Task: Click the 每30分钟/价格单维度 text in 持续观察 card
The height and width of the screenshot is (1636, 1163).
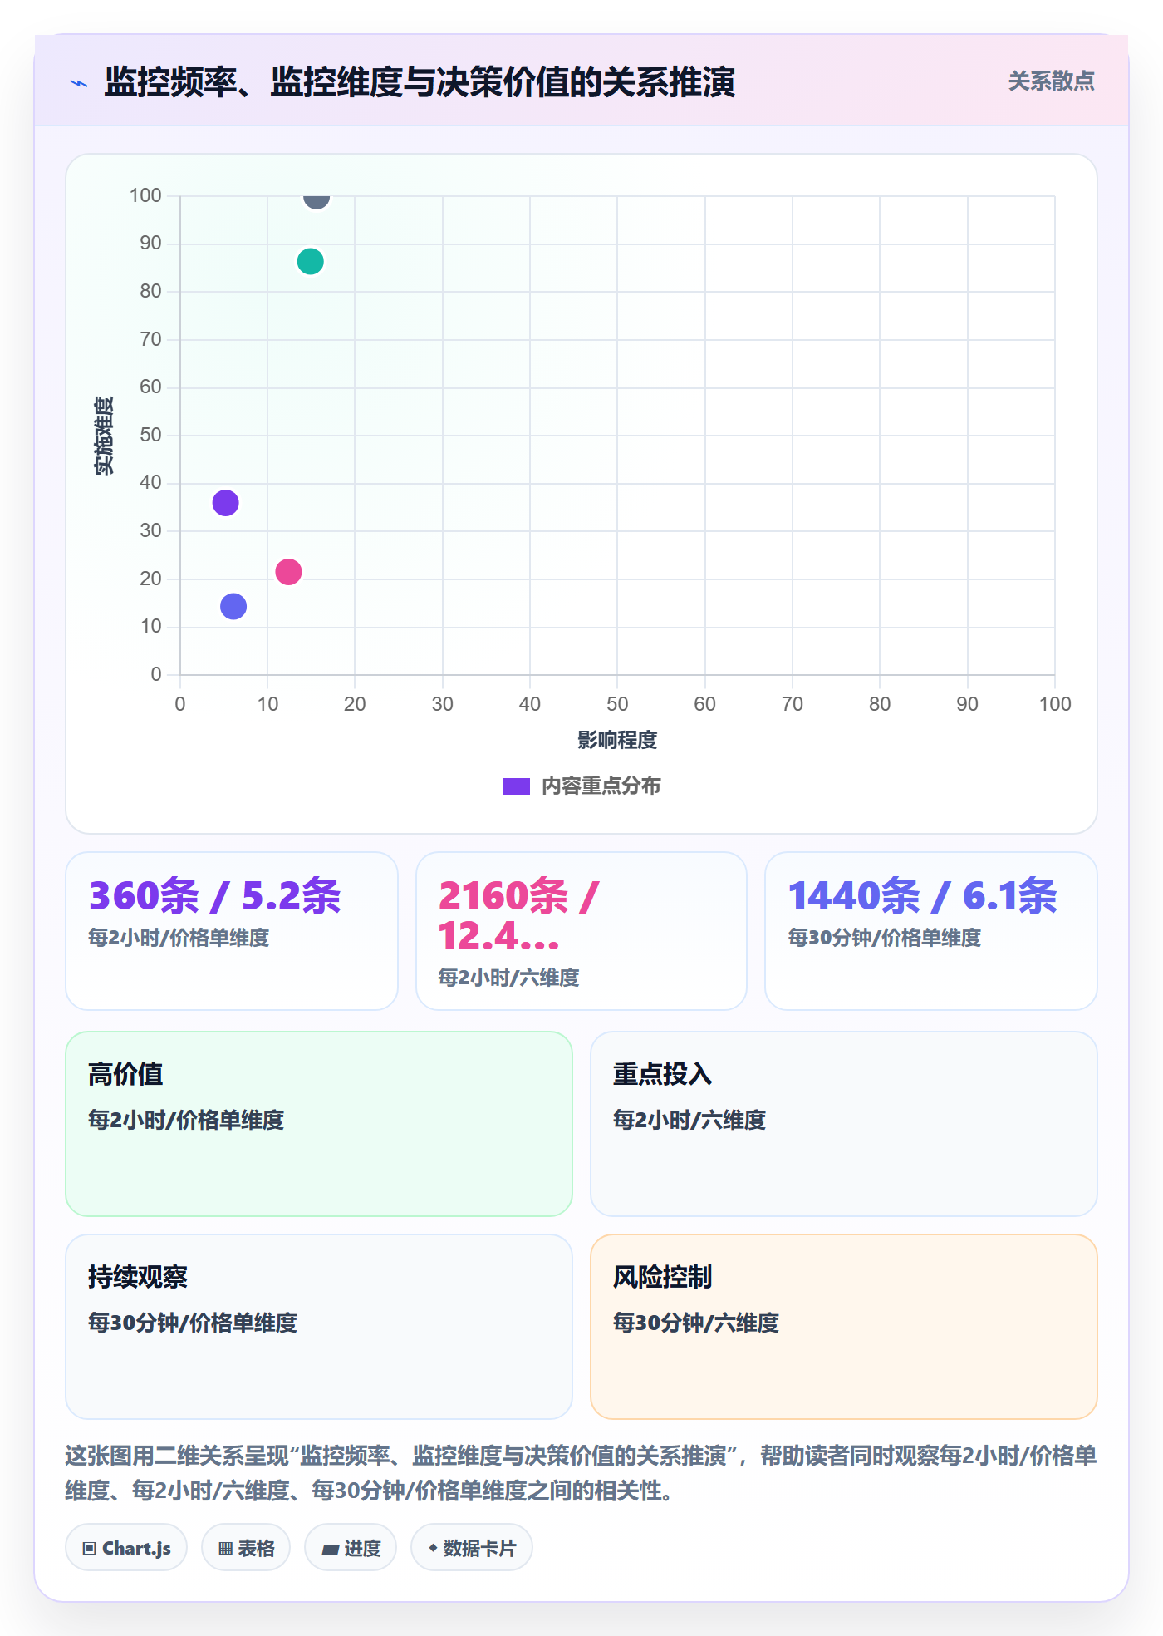Action: pos(193,1323)
